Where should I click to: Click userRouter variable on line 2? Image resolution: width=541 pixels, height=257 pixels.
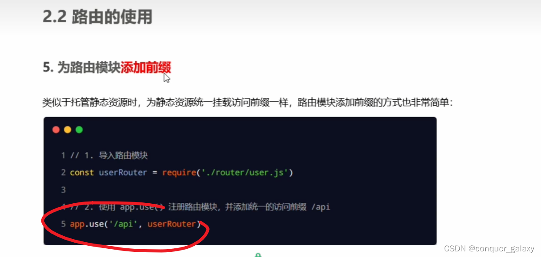pos(123,172)
